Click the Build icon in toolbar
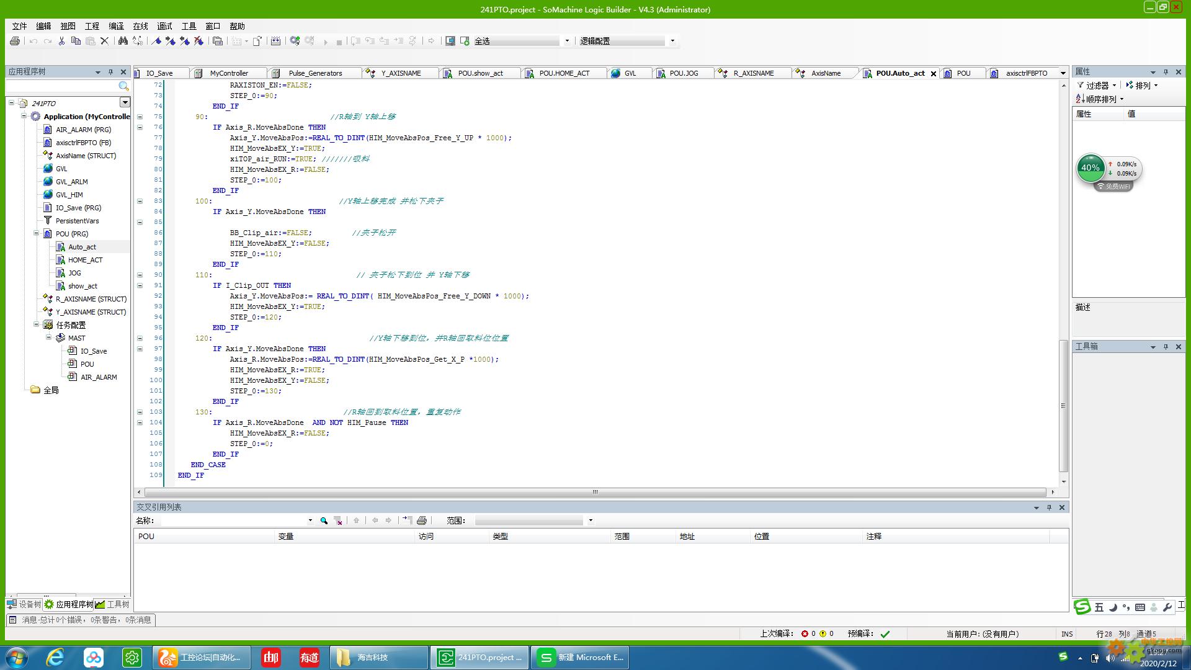1191x670 pixels. point(275,41)
